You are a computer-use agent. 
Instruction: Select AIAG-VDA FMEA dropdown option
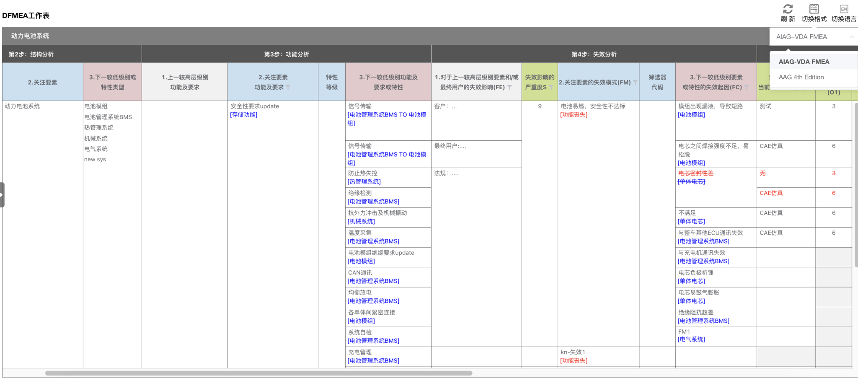pyautogui.click(x=804, y=61)
